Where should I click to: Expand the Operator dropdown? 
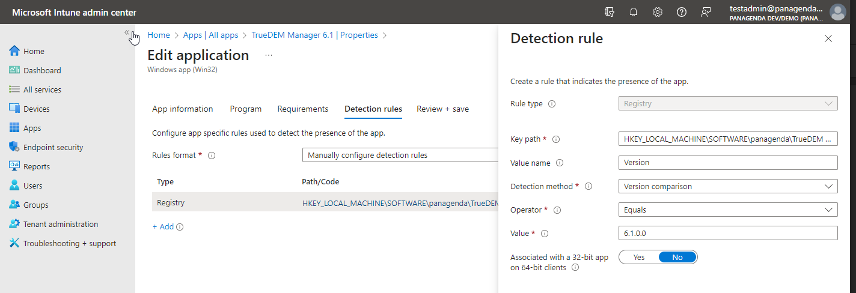pyautogui.click(x=727, y=210)
